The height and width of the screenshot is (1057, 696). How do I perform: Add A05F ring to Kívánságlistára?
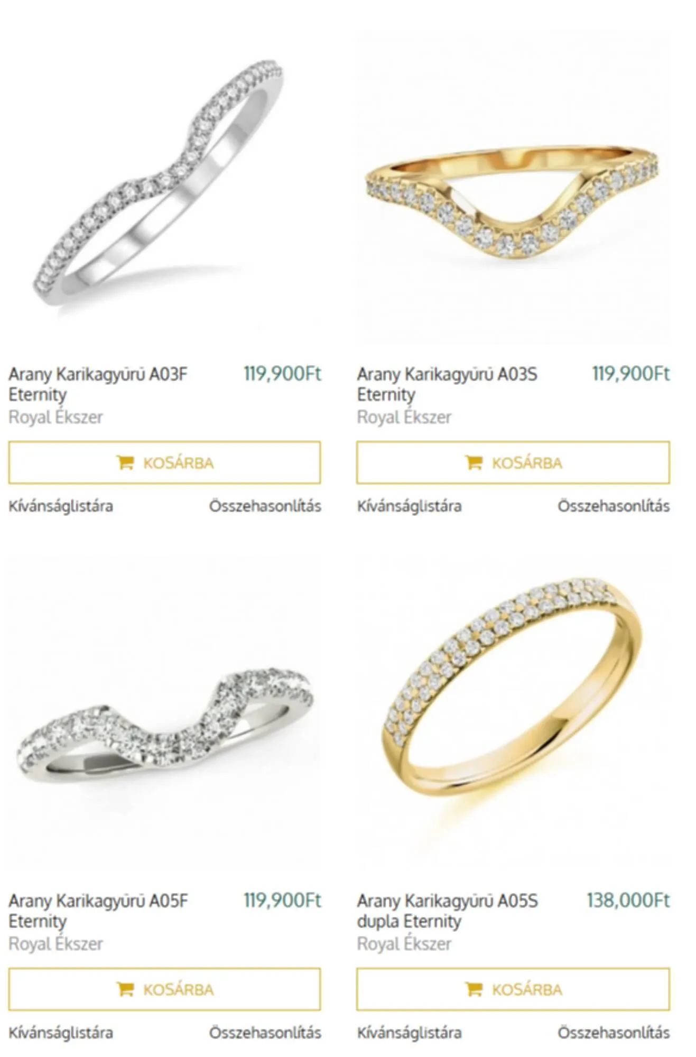[x=61, y=1033]
